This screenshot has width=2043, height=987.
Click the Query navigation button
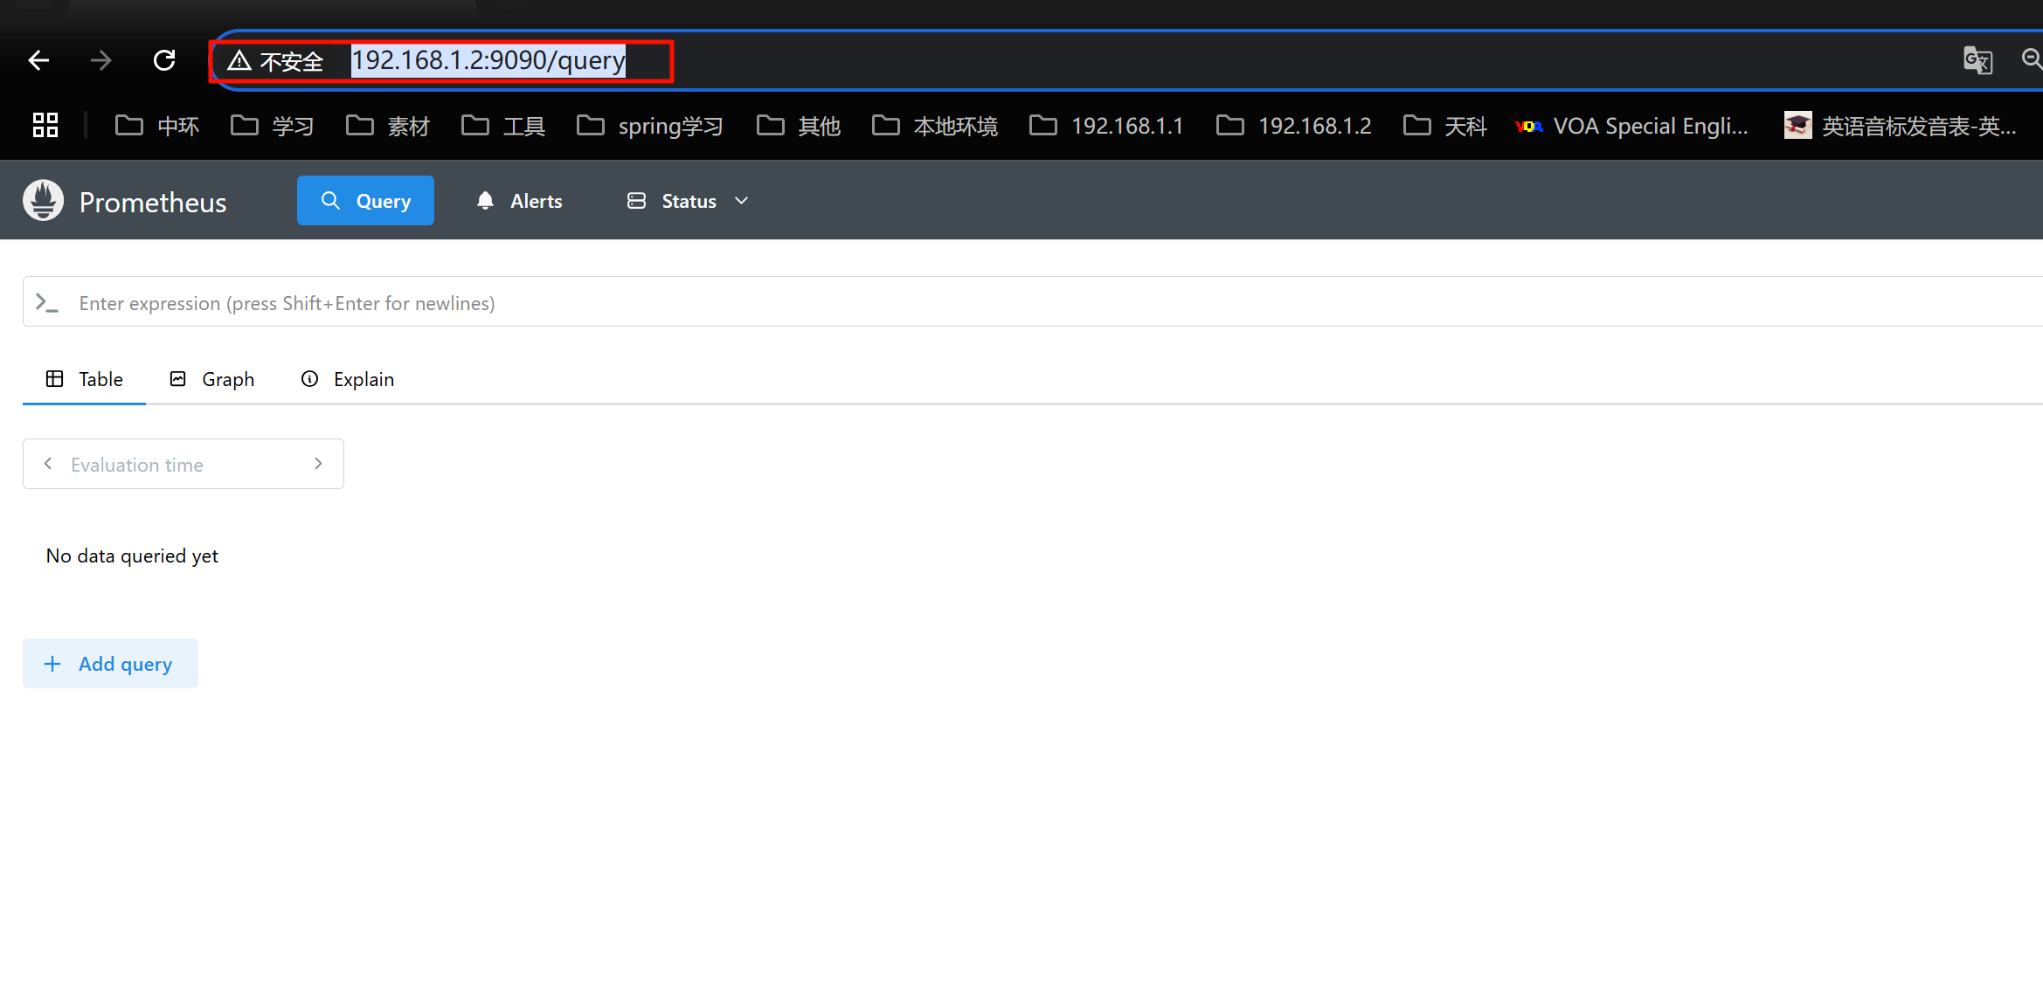[x=365, y=201]
